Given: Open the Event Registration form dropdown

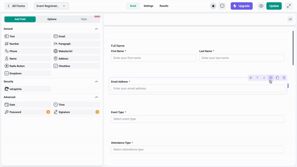Looking at the screenshot, I should point(51,6).
